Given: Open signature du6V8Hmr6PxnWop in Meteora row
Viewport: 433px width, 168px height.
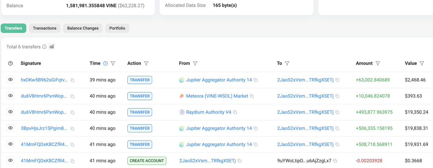Looking at the screenshot, I should click(x=44, y=96).
